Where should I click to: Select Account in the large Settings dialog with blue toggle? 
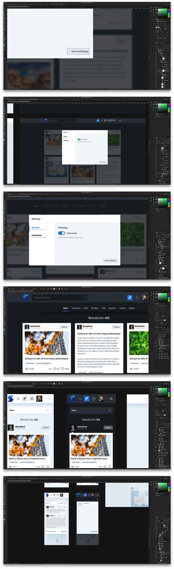(35, 227)
